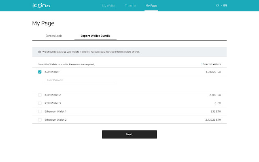Enable the Ethereum Wallet 2 checkbox

(x=40, y=120)
